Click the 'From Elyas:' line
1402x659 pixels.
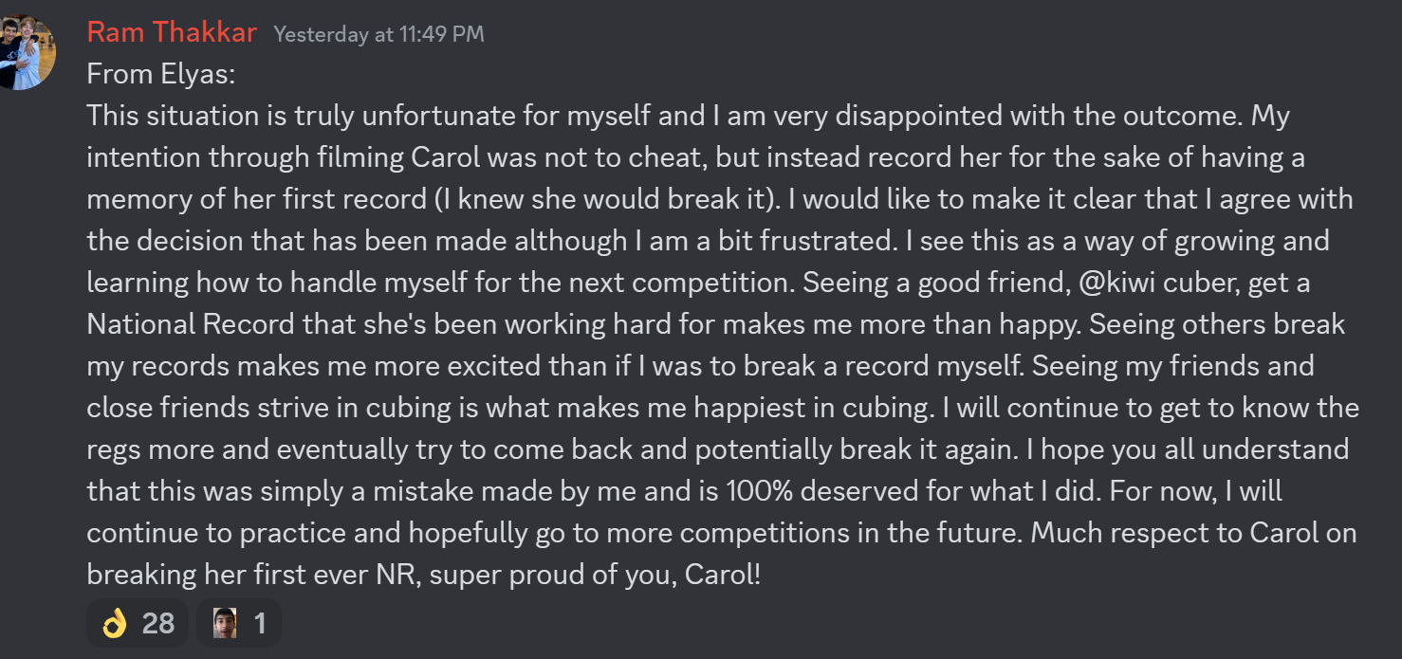pyautogui.click(x=161, y=75)
